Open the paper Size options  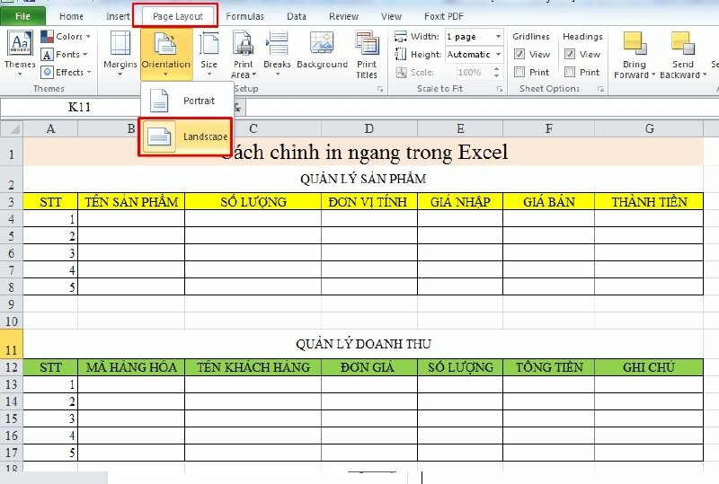209,54
